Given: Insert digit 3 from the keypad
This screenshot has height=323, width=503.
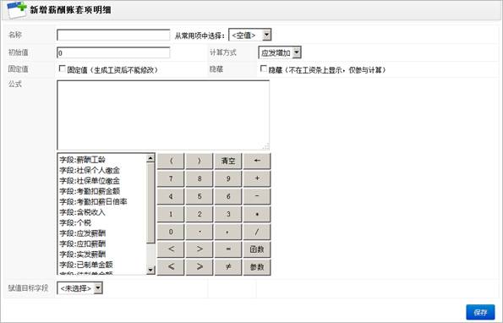Looking at the screenshot, I should (228, 214).
